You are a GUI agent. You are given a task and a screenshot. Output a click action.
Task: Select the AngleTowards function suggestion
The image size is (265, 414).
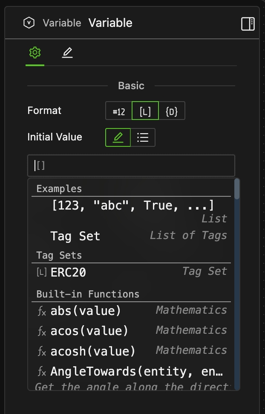tap(107, 371)
